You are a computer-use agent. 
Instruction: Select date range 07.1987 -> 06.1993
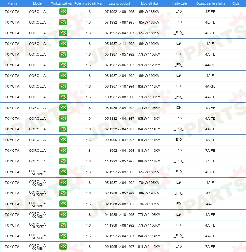click(x=119, y=65)
